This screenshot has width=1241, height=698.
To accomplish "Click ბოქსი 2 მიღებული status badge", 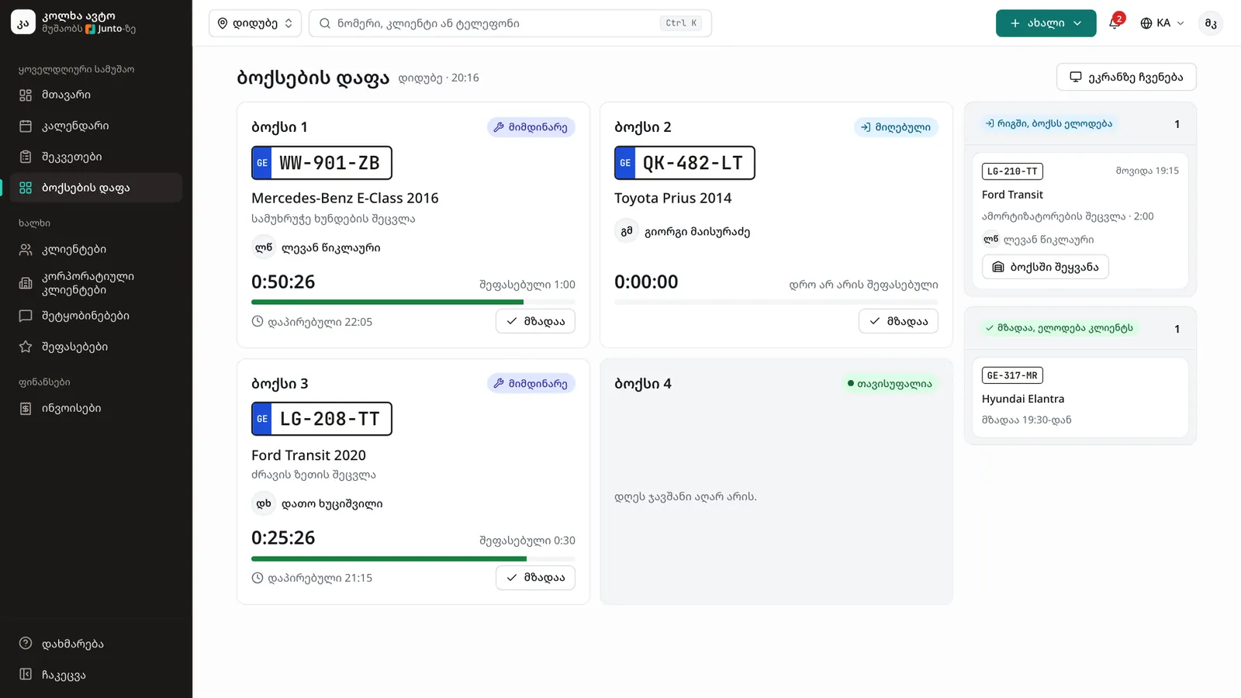I will (x=896, y=127).
